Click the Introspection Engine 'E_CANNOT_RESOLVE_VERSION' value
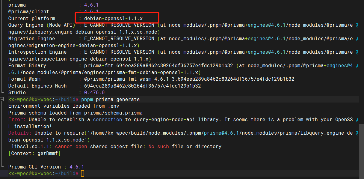The height and width of the screenshot is (179, 364). click(x=119, y=52)
